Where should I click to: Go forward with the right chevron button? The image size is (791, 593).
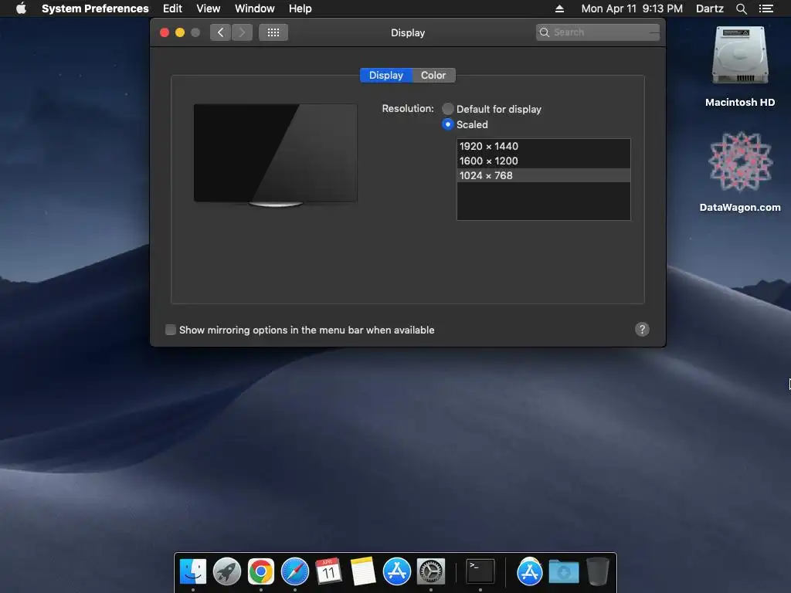pos(242,32)
